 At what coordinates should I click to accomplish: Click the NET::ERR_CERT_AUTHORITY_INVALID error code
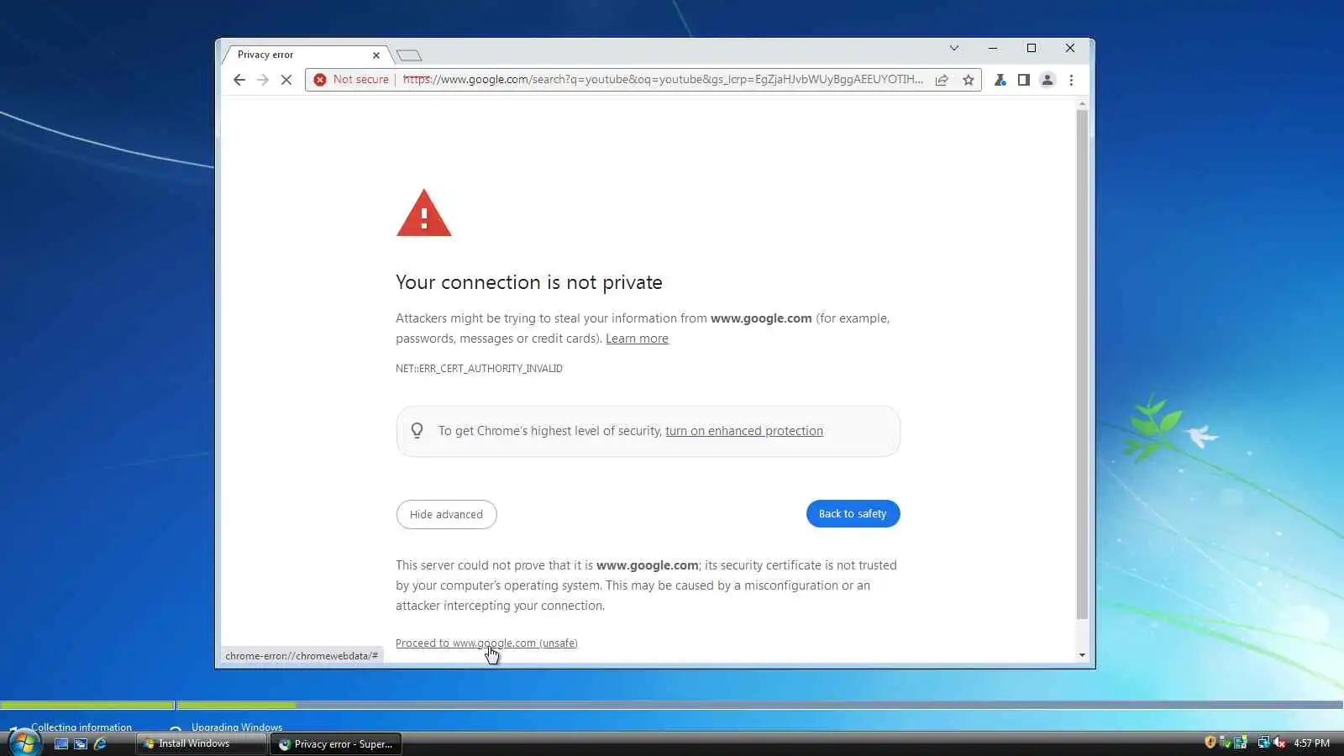pyautogui.click(x=479, y=369)
